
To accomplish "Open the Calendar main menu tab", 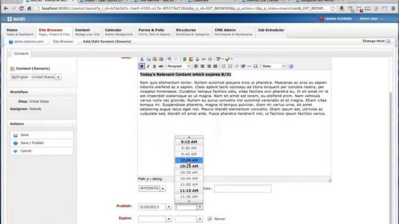I will (x=118, y=32).
